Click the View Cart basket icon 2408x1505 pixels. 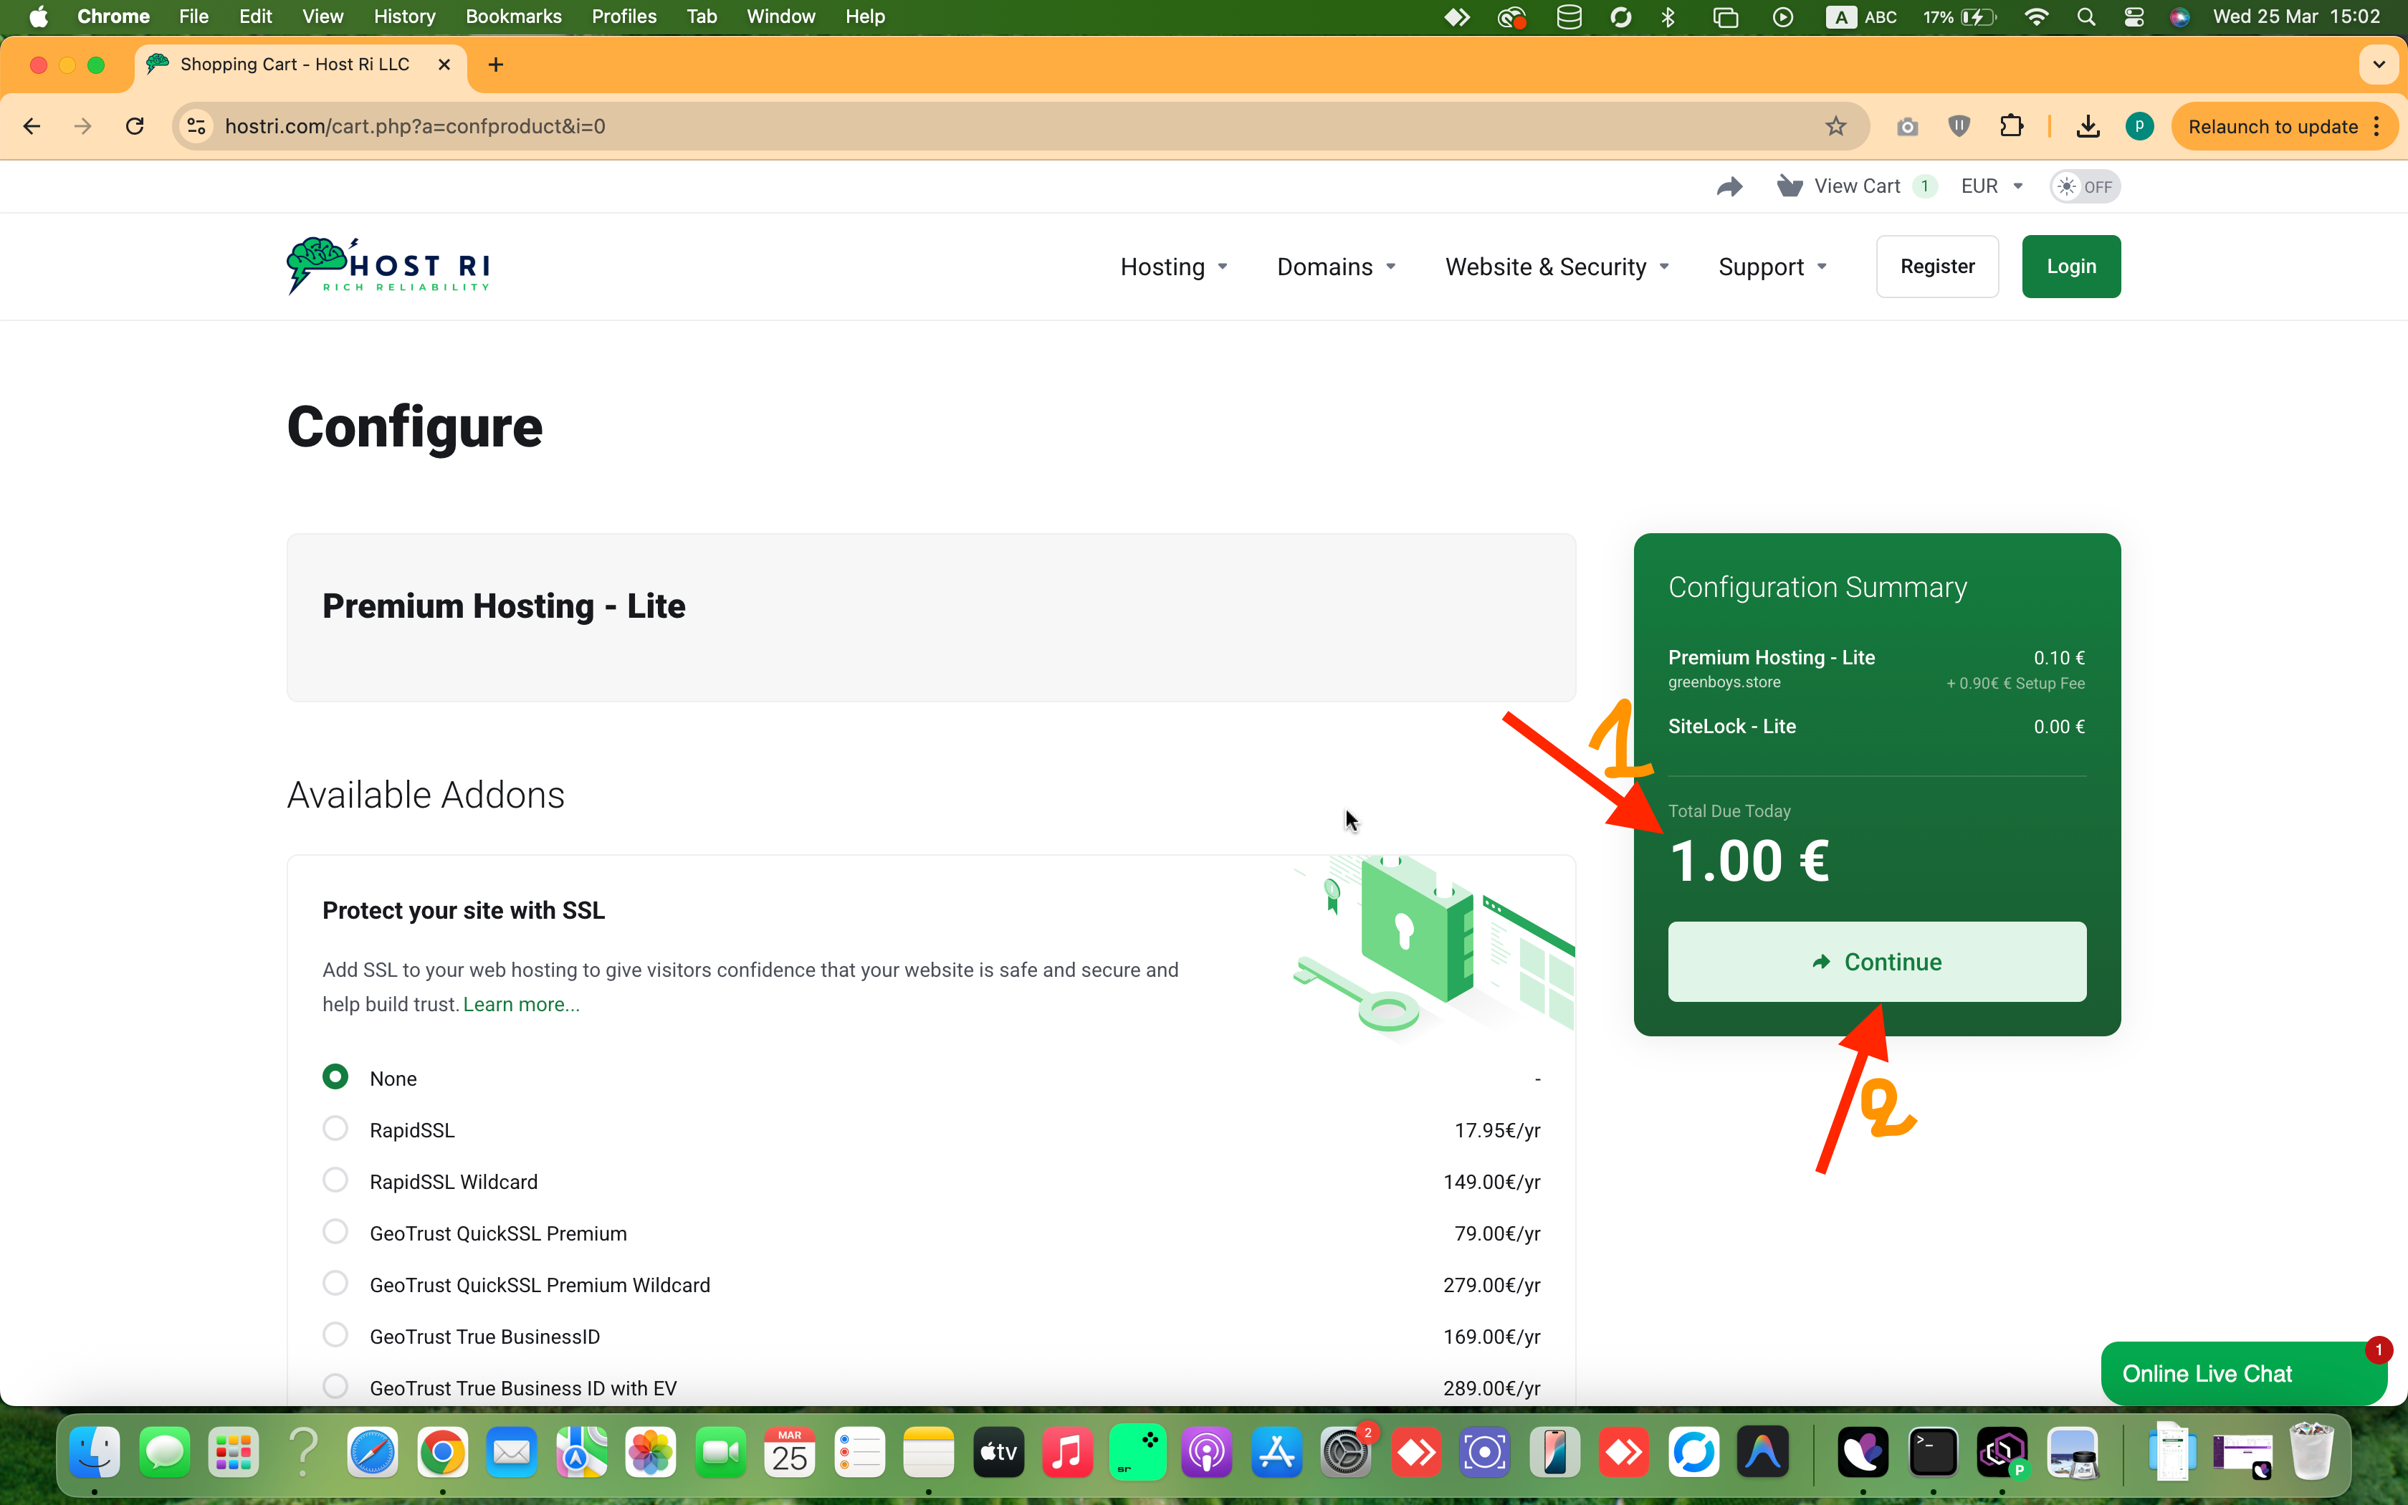click(1789, 186)
